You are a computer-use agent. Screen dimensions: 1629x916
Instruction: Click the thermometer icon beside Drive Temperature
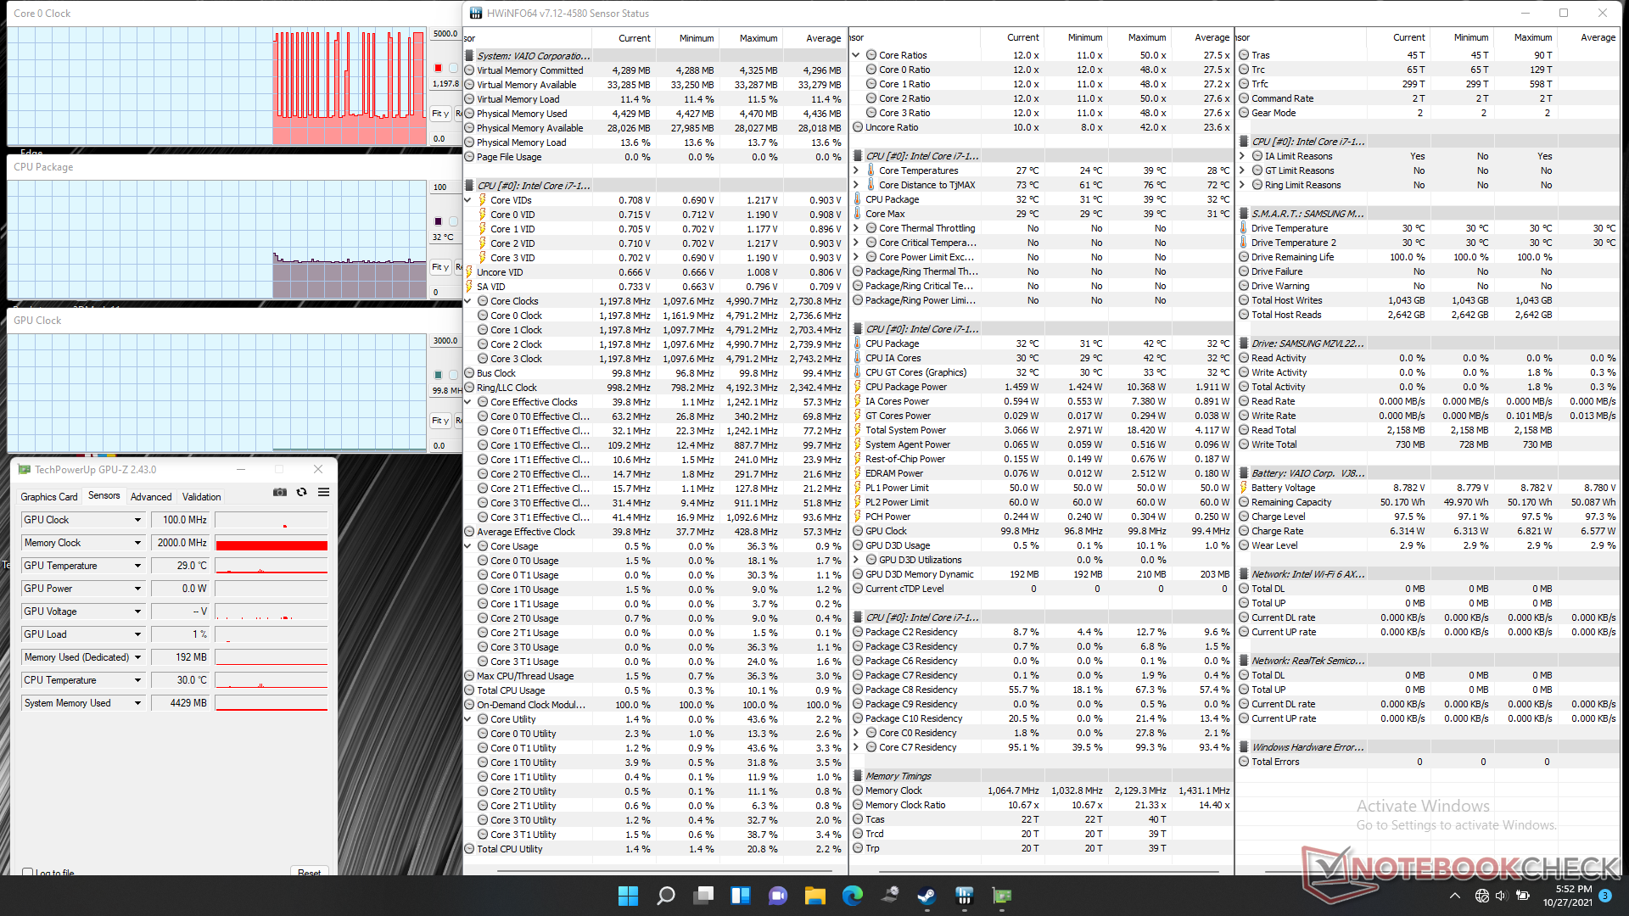pos(1244,228)
